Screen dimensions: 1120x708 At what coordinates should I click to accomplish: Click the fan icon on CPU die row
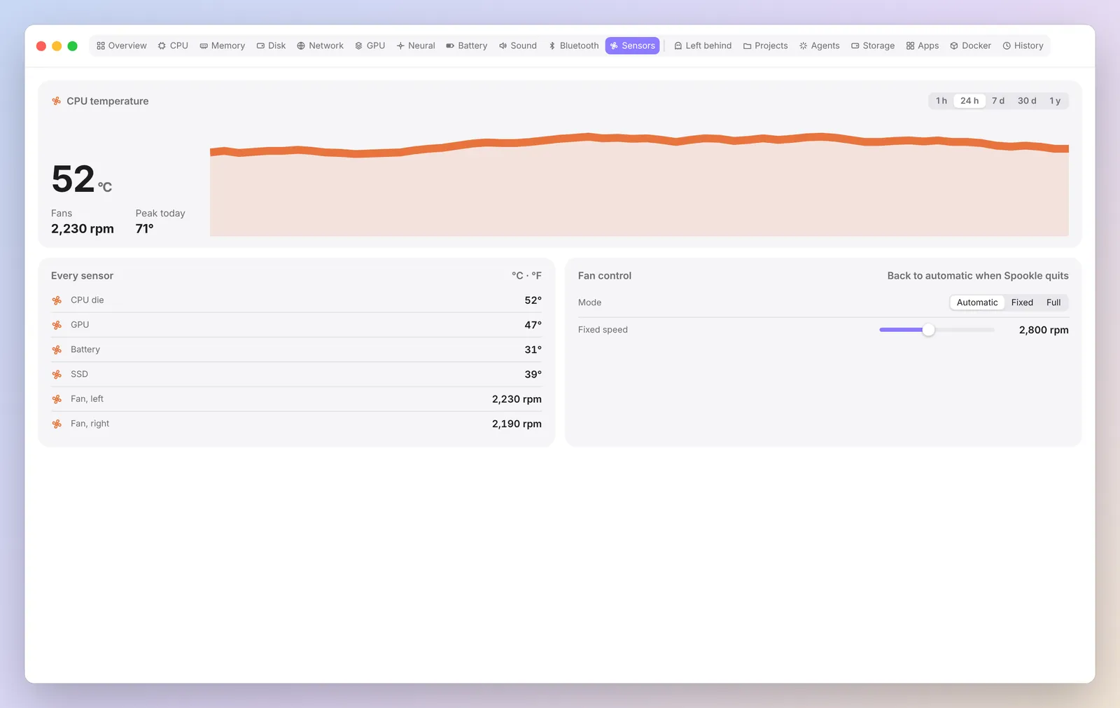click(x=57, y=300)
